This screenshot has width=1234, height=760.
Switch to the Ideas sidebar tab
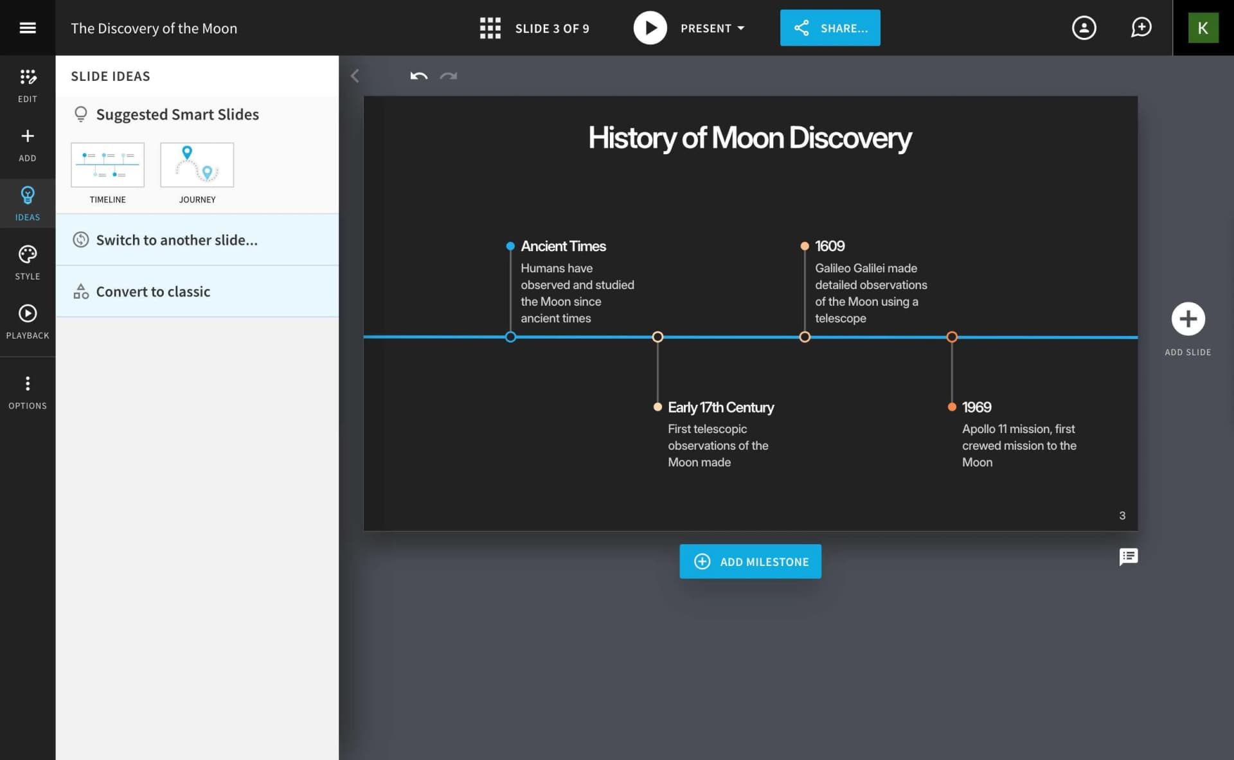[x=28, y=203]
